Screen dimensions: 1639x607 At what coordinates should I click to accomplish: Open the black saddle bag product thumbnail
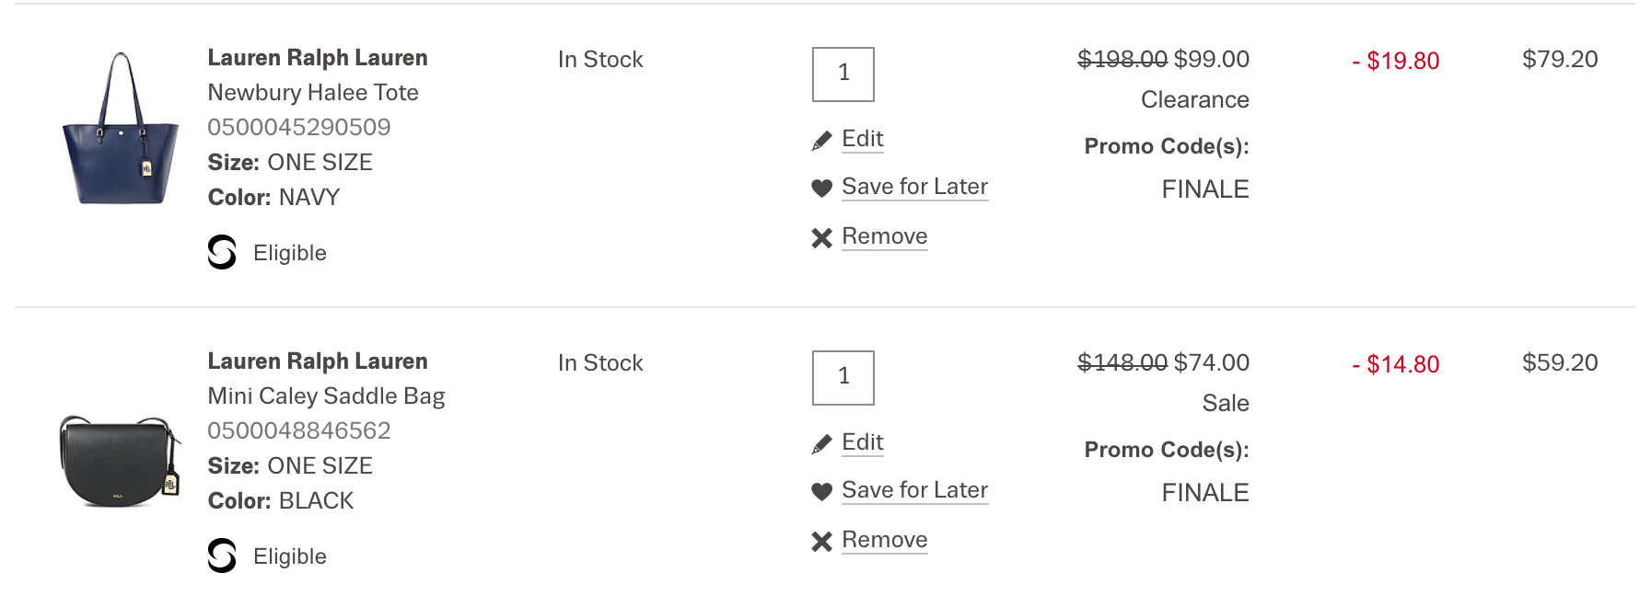pos(120,460)
